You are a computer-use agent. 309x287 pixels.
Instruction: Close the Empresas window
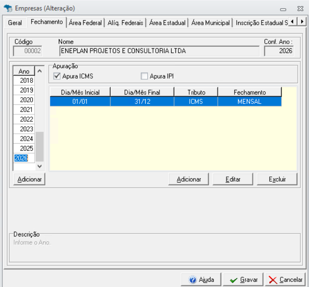click(x=300, y=9)
